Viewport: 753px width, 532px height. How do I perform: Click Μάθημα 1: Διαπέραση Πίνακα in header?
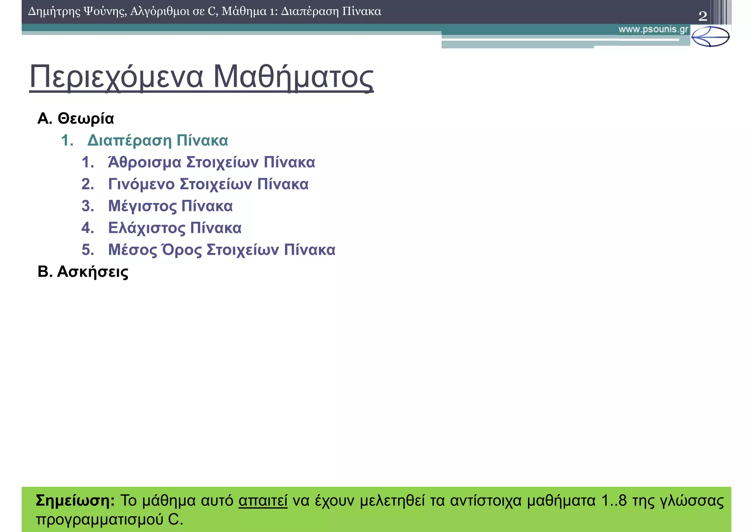click(301, 11)
